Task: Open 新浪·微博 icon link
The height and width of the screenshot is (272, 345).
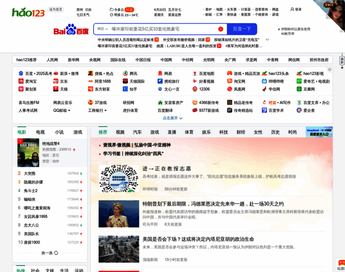Action: 56,73
